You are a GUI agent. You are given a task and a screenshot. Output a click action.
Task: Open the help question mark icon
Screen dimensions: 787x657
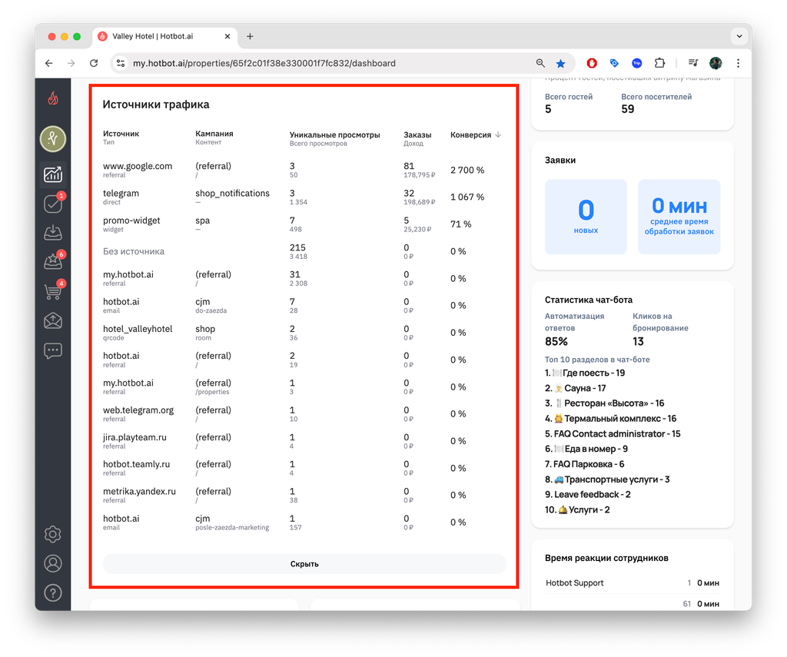coord(53,592)
